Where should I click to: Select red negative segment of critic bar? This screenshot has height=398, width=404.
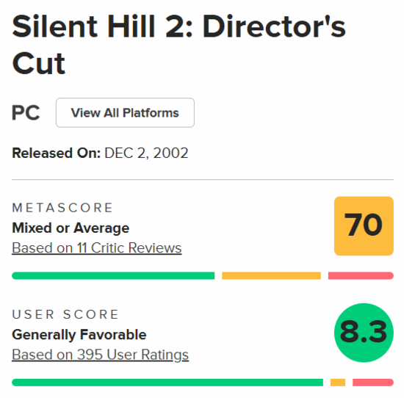(x=361, y=275)
